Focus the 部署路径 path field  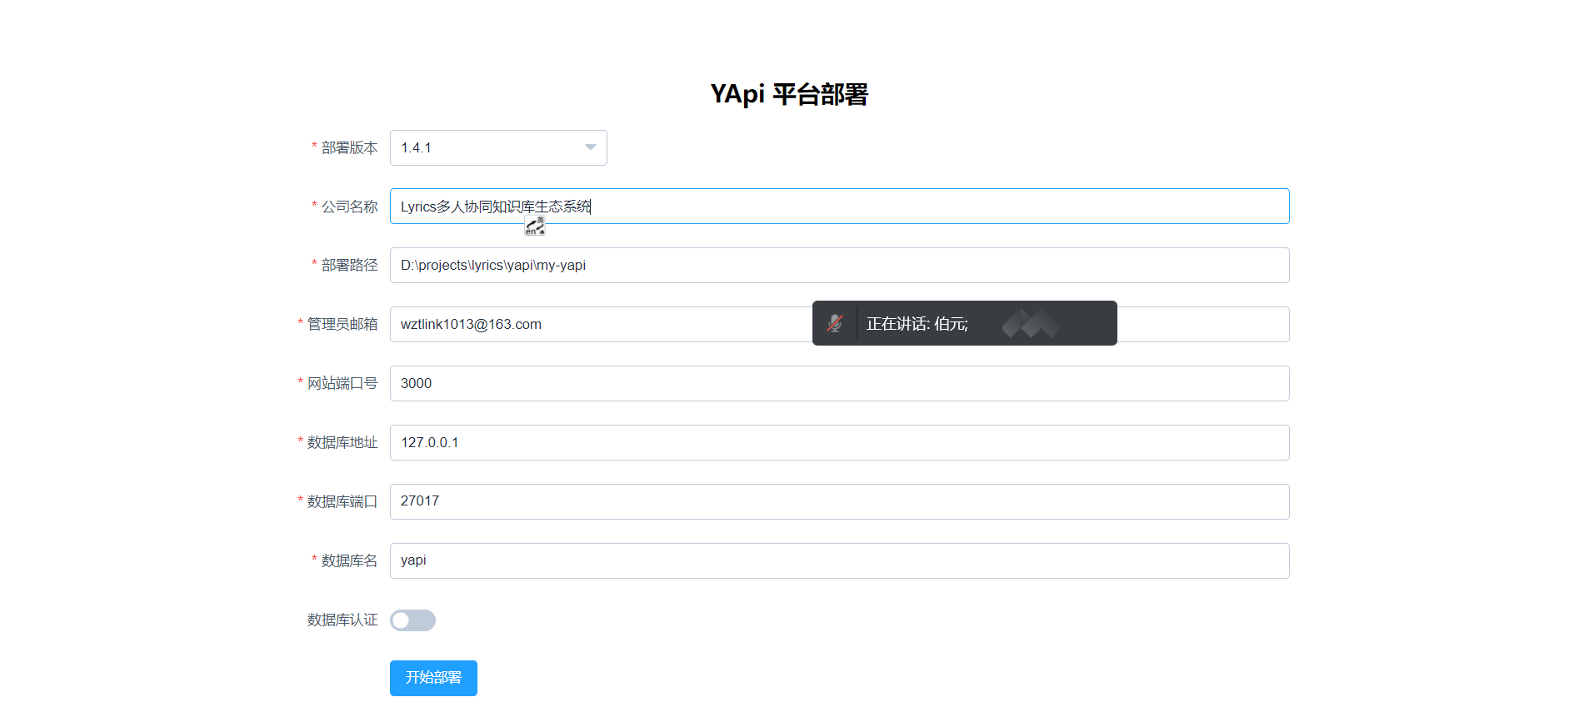pyautogui.click(x=839, y=265)
